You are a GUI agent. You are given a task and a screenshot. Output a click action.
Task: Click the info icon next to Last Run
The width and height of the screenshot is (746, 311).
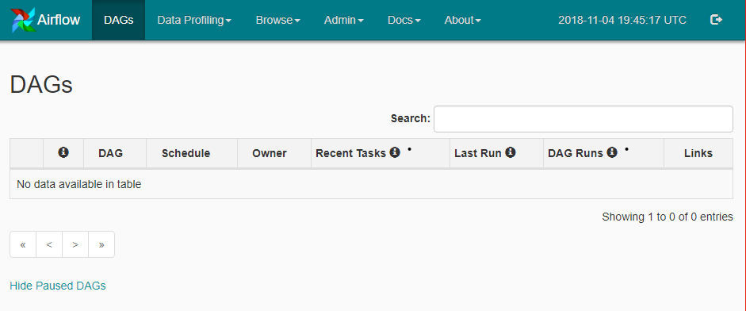coord(511,152)
